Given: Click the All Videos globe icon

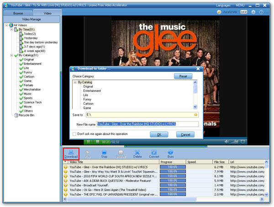Looking at the screenshot, I should click(11, 25).
